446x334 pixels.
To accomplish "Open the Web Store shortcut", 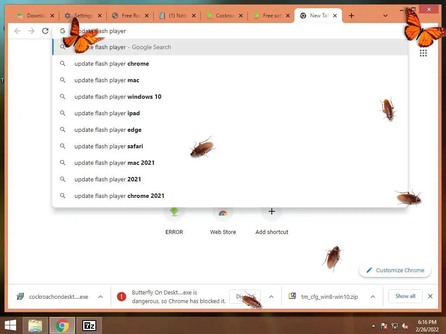I will pos(223,221).
